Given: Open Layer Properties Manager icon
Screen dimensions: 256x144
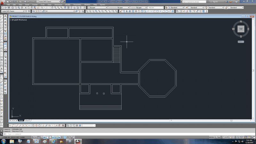Looking at the screenshot, I should (34, 11).
